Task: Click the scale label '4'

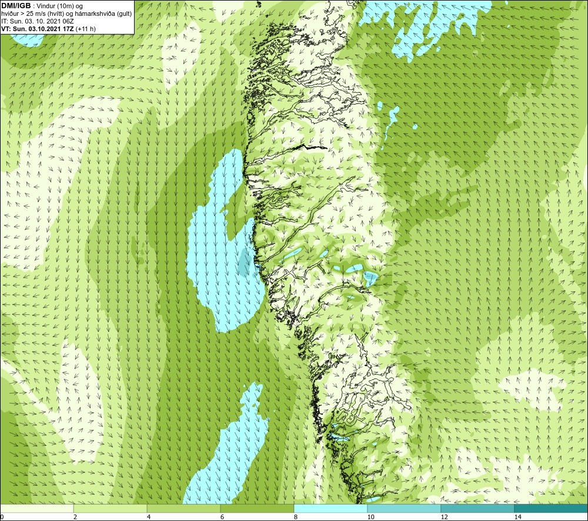Action: point(149,517)
